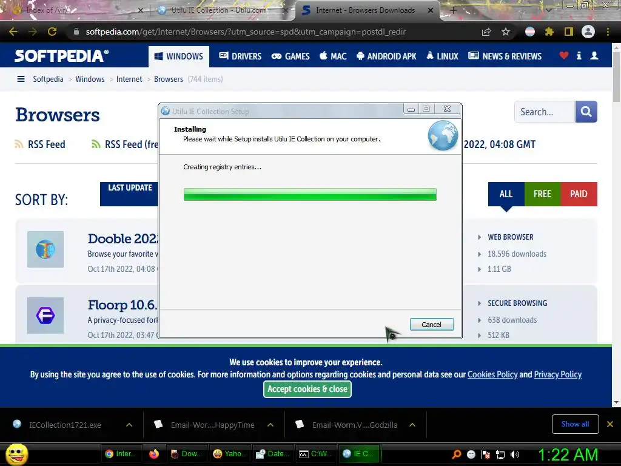Open Firefox from the taskbar
This screenshot has height=466, width=621.
pyautogui.click(x=154, y=454)
